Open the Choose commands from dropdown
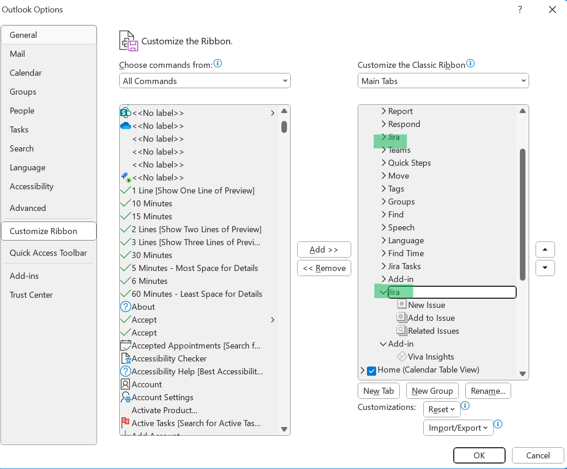This screenshot has height=469, width=567. tap(205, 81)
